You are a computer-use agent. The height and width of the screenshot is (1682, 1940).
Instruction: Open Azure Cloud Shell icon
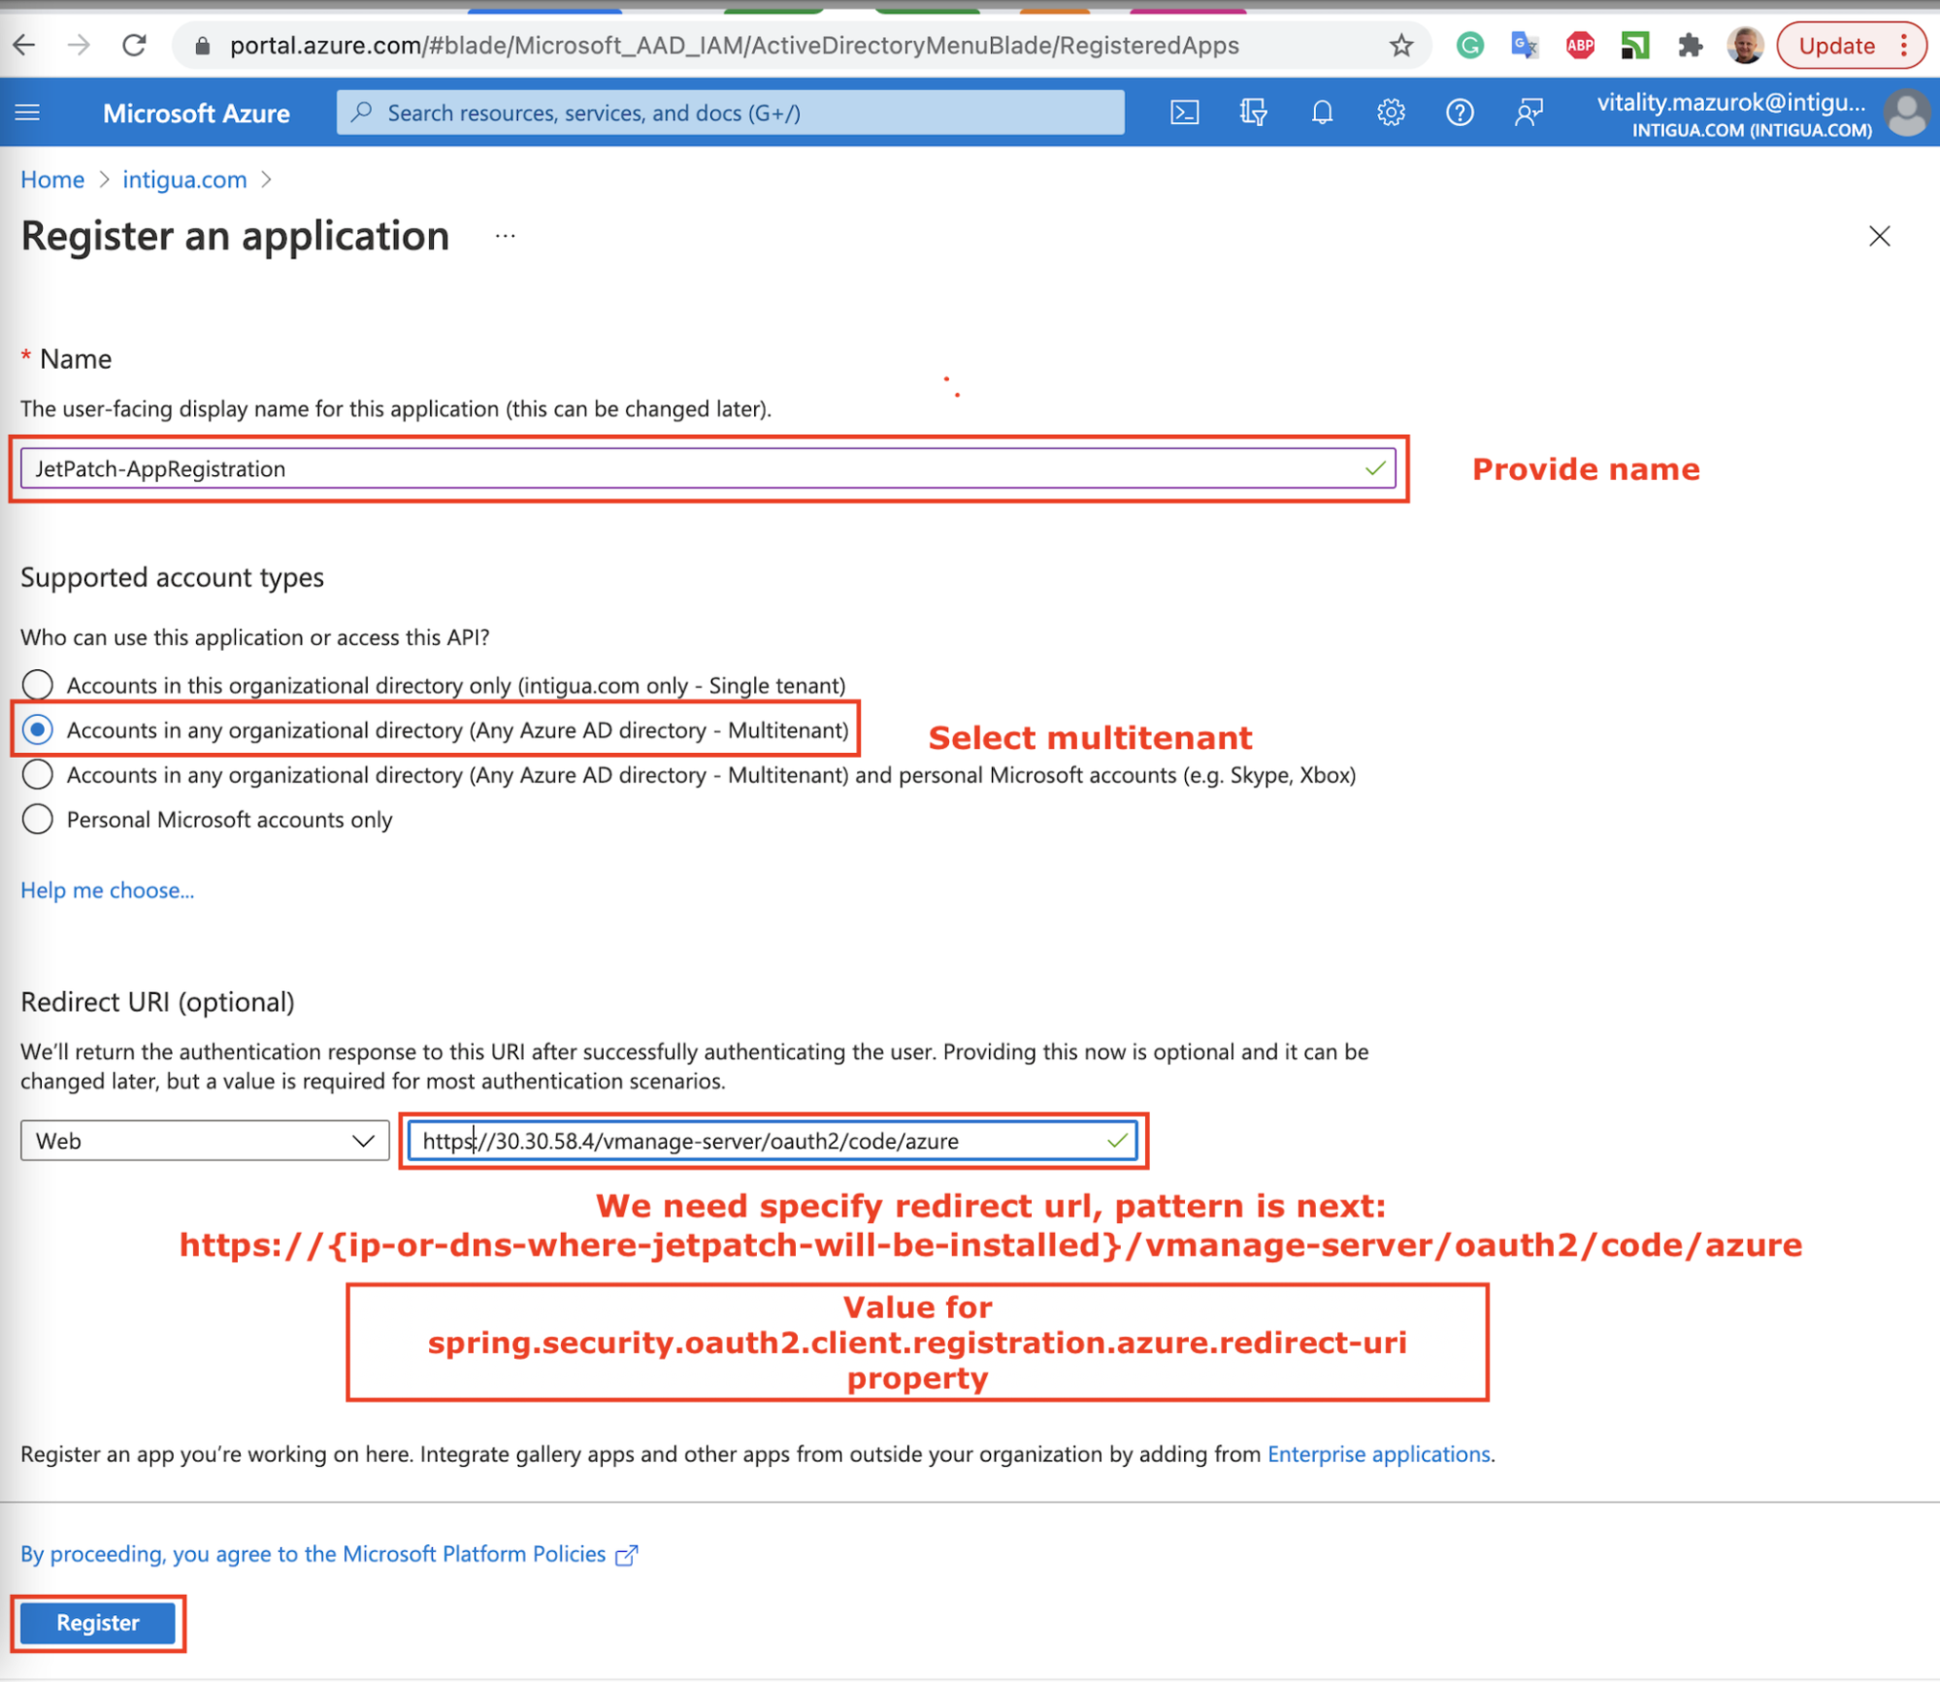[x=1184, y=113]
